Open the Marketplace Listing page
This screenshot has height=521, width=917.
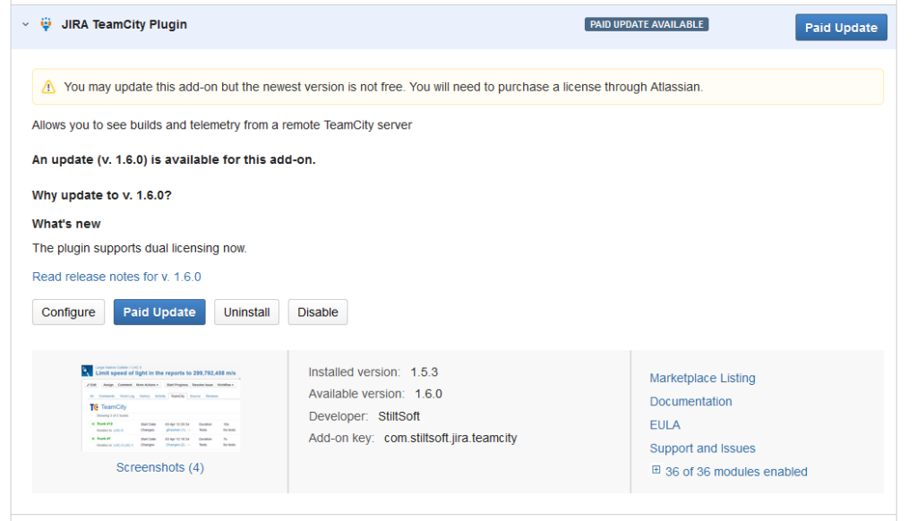(x=702, y=378)
